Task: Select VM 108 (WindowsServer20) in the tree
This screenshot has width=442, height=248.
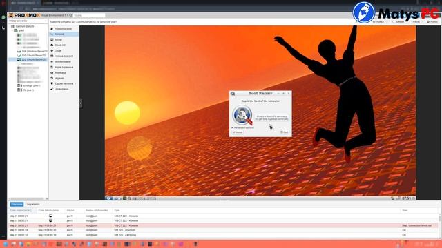Action: [32, 52]
